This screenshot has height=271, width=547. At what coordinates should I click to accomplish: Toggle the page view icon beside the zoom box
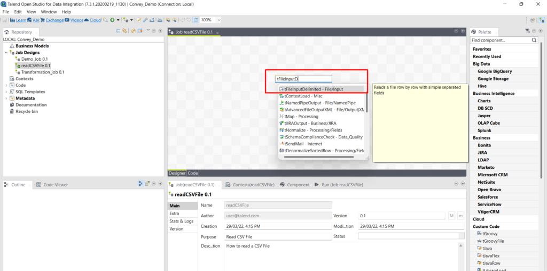pyautogui.click(x=196, y=20)
